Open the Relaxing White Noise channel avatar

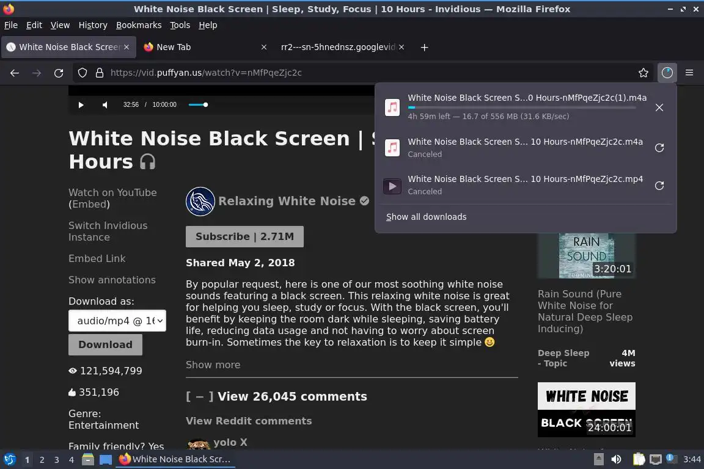point(200,202)
